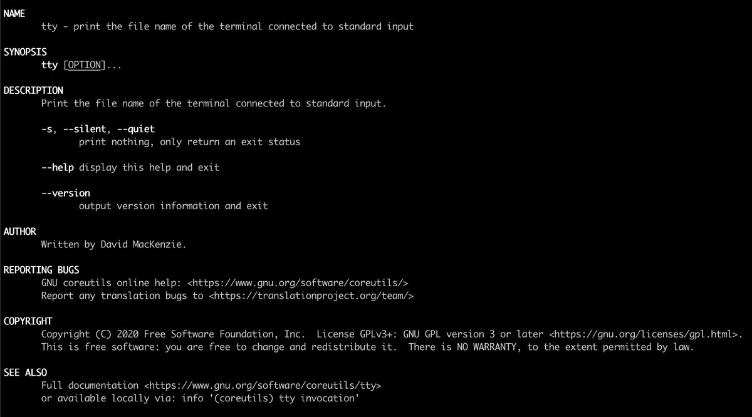The image size is (752, 417).
Task: Click the --silent option text
Action: pos(85,129)
